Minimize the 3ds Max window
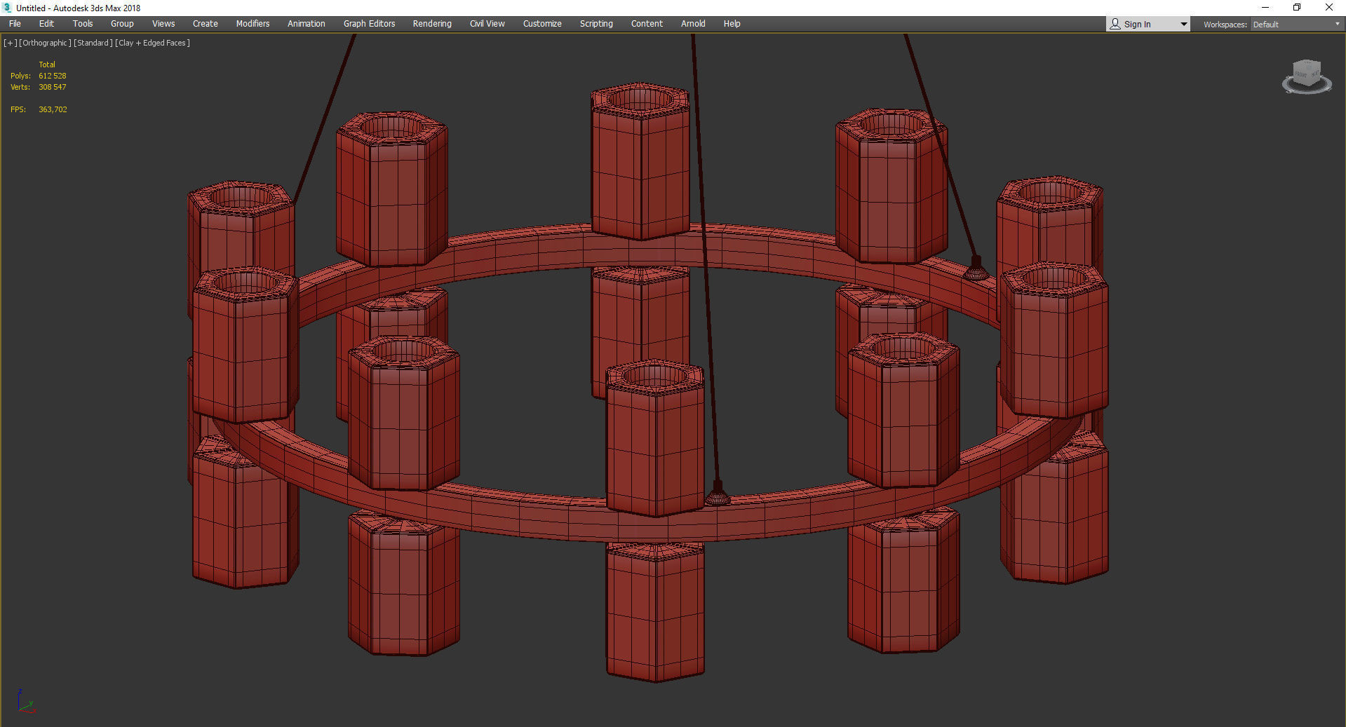This screenshot has height=727, width=1346. pos(1265,8)
